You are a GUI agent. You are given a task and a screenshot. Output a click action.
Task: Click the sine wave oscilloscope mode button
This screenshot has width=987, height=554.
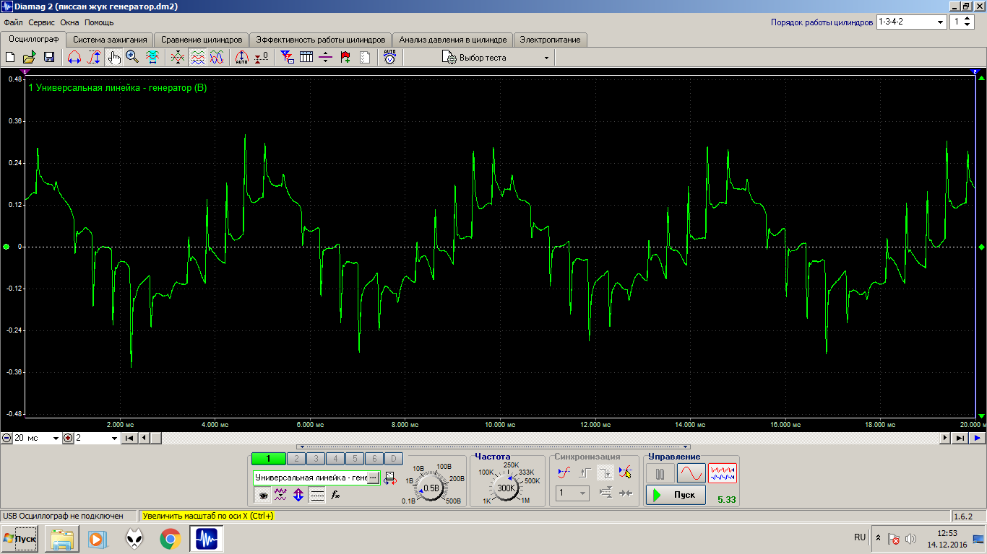[x=691, y=473]
